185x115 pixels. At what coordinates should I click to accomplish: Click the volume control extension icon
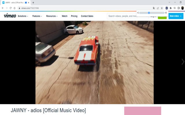click(166, 8)
